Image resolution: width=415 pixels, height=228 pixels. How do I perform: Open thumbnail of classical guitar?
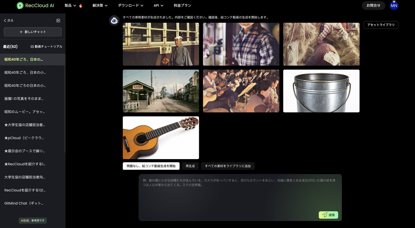click(161, 138)
